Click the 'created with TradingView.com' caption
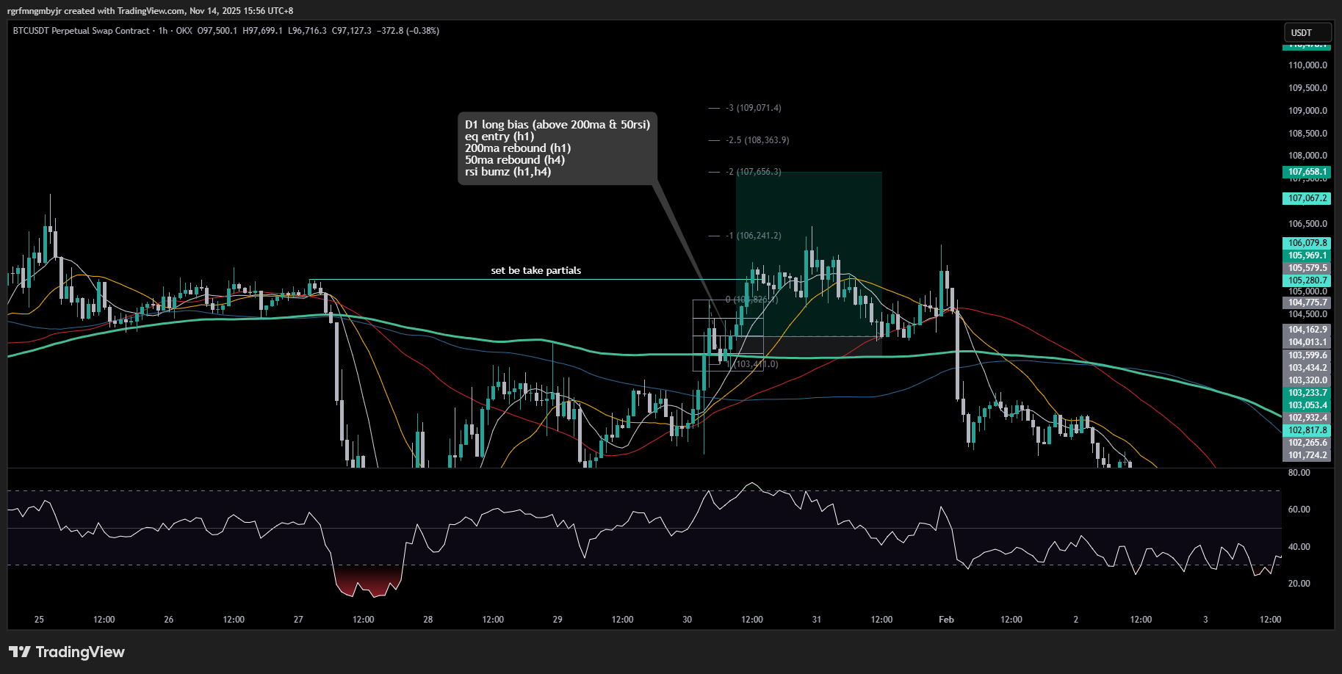 click(123, 11)
